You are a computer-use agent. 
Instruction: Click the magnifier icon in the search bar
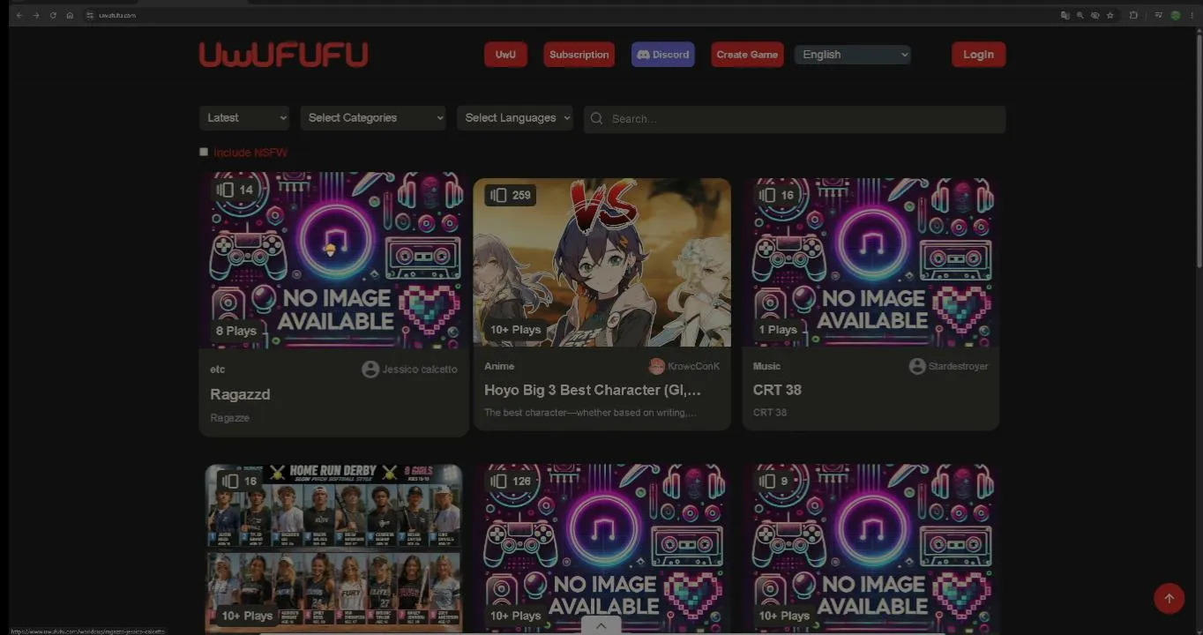(597, 119)
